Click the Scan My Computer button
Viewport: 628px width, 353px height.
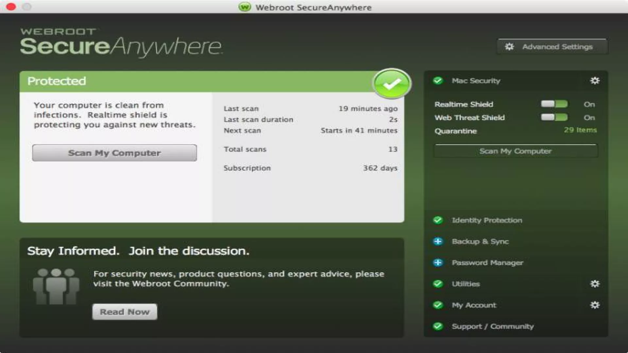pyautogui.click(x=114, y=153)
